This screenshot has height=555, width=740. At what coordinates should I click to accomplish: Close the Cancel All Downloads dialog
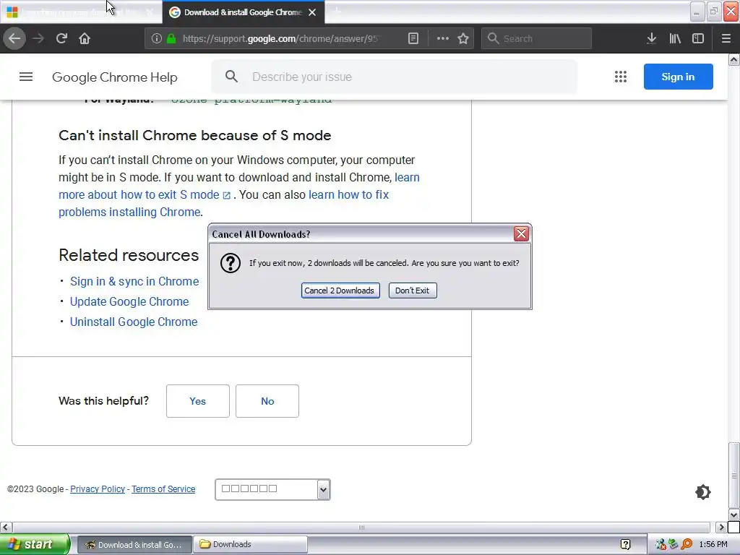521,233
